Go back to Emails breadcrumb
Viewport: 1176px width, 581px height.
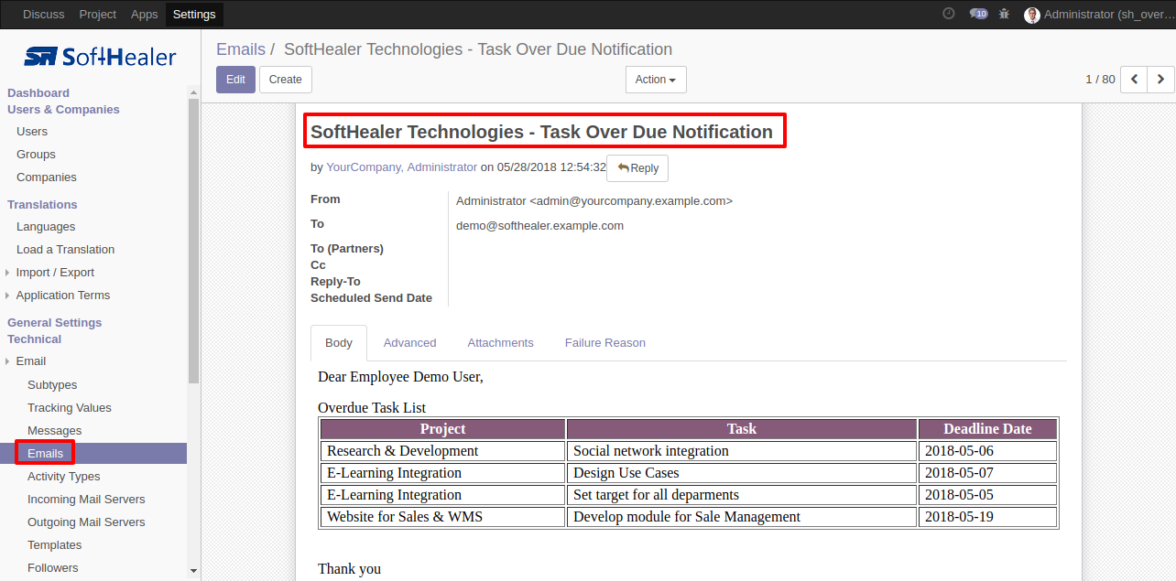[x=241, y=49]
